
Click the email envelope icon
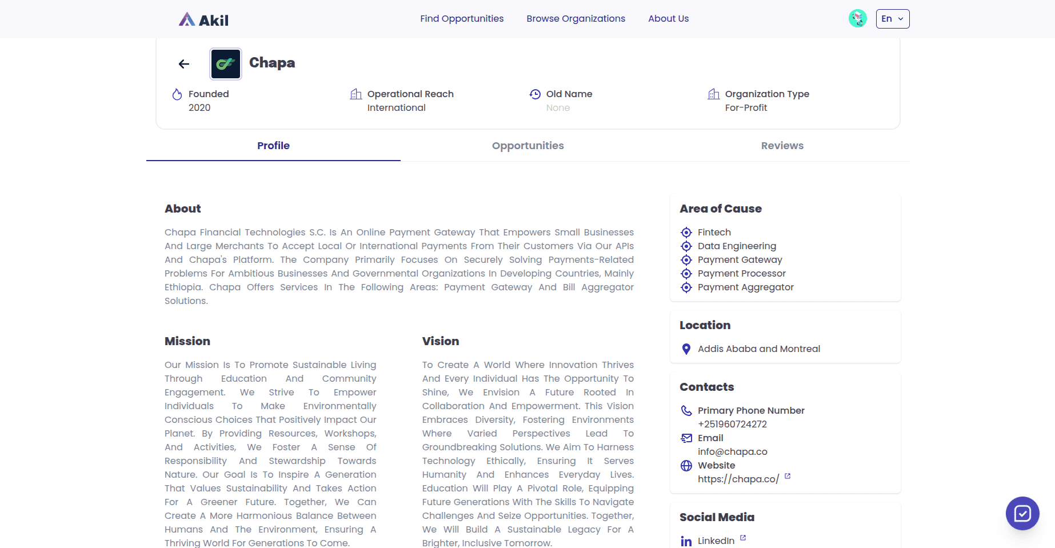[686, 438]
